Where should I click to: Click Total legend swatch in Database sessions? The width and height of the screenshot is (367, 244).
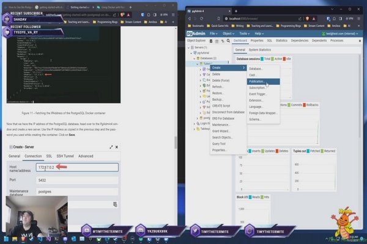(262, 59)
